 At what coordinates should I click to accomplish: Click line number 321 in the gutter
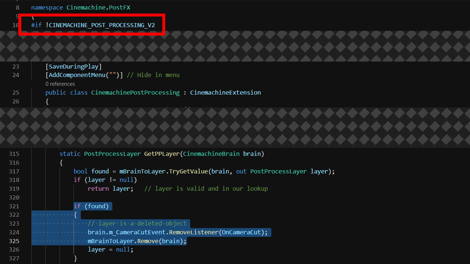14,206
